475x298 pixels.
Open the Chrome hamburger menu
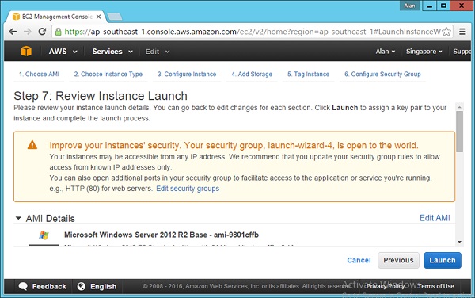point(462,32)
